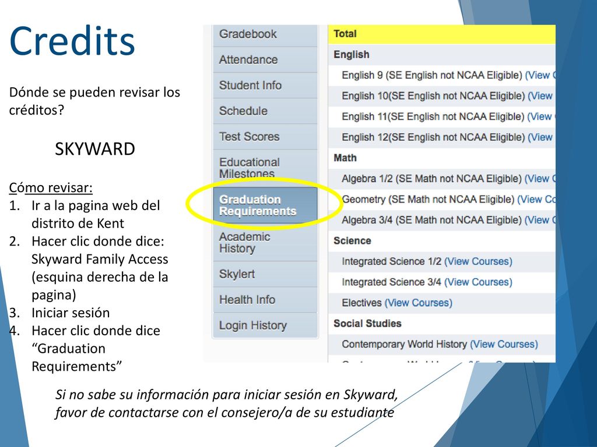The height and width of the screenshot is (447, 597).
Task: Click the 'Cómo revisar:' underlined text
Action: [51, 188]
